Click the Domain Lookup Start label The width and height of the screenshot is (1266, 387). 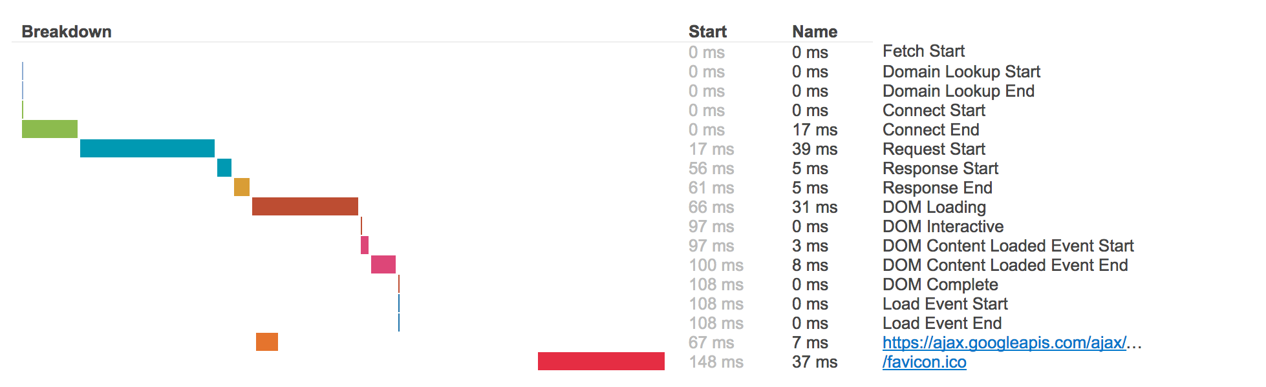(961, 72)
